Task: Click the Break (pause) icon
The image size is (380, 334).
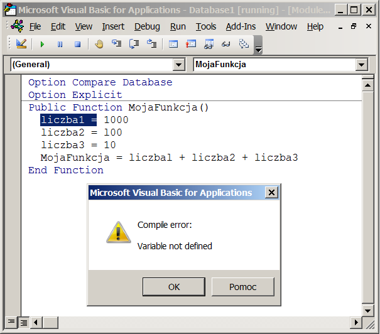Action: coord(60,45)
